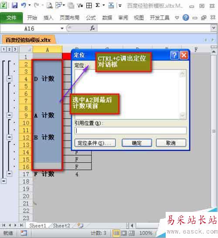Image resolution: width=218 pixels, height=238 pixels.
Task: Switch to the 插入 ribbon tab
Action: coord(48,18)
